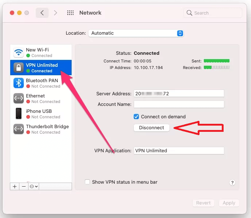251x218 pixels.
Task: Click the connect time 00:00:05
Action: tap(142, 61)
